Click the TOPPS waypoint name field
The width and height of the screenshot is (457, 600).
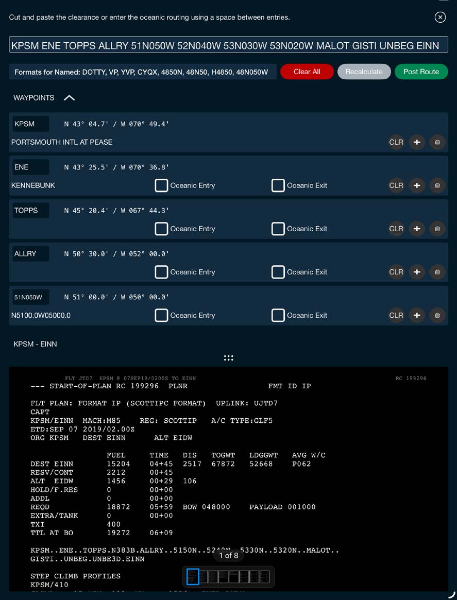(x=30, y=211)
